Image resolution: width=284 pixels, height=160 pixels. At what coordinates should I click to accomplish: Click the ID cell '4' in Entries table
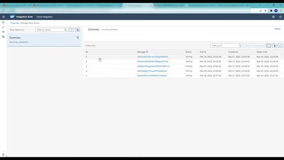(x=87, y=61)
